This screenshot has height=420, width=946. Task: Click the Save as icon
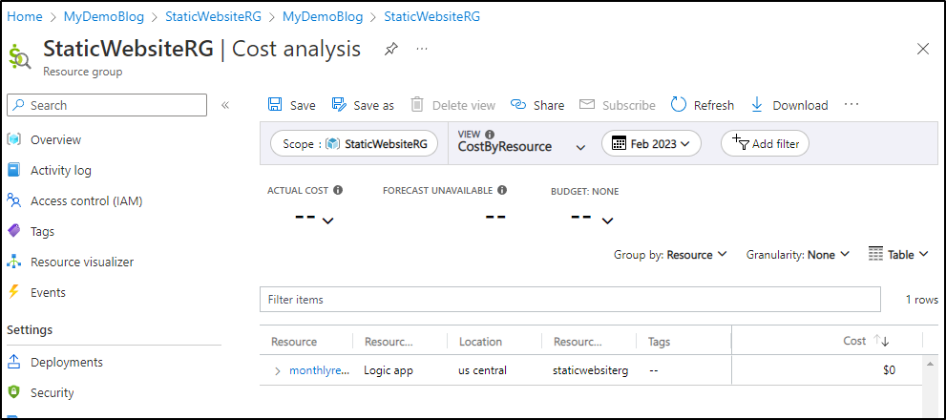tap(338, 104)
